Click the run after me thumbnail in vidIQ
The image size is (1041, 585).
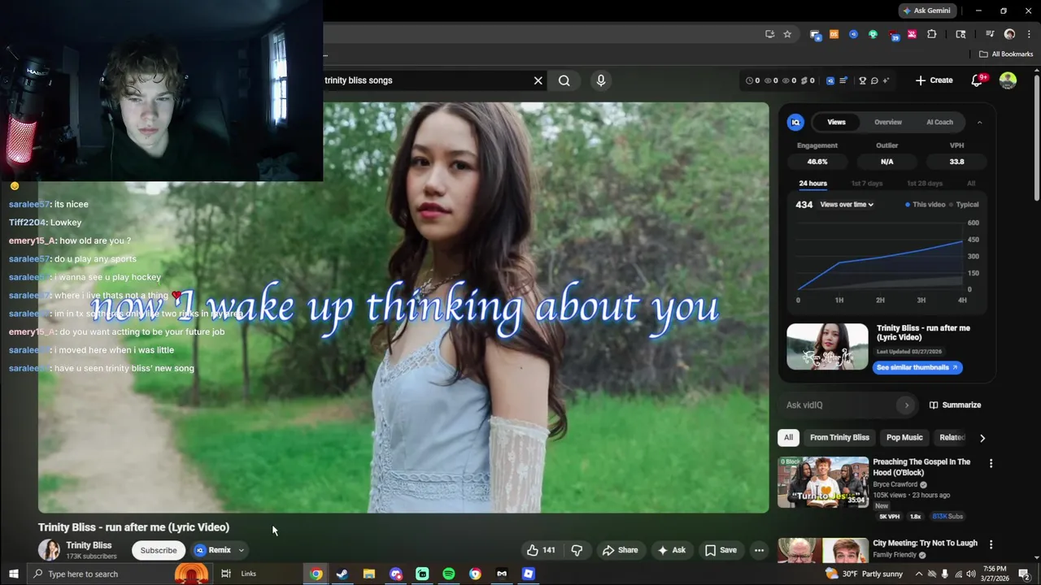[x=827, y=347]
